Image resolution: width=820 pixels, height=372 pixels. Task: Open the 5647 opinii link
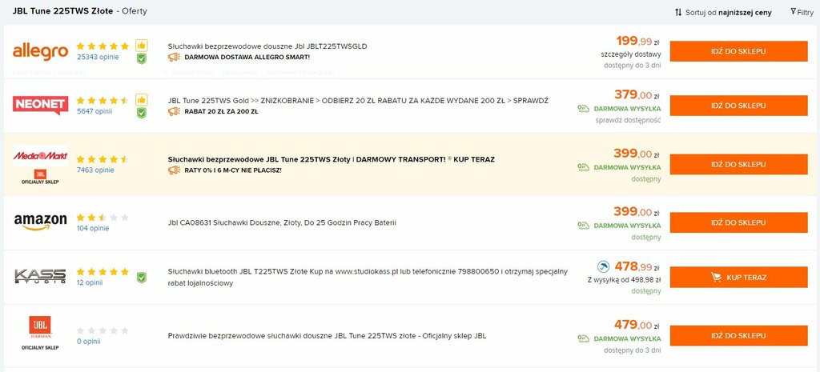[94, 111]
